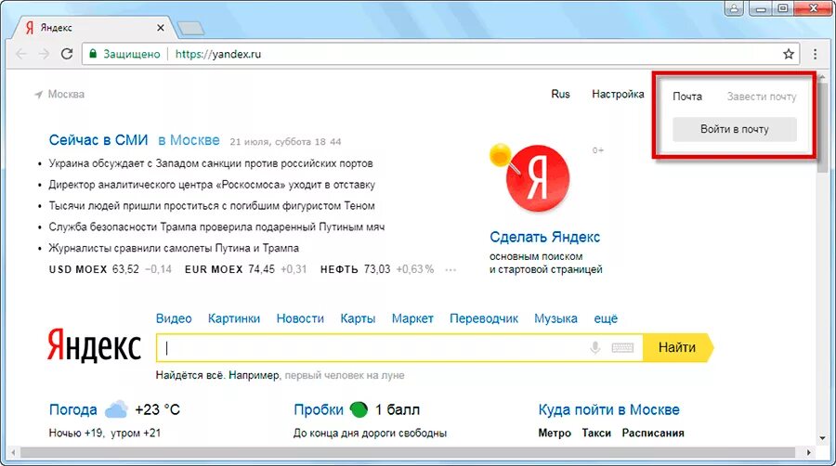Open the Музыка service tab
This screenshot has height=466, width=836.
point(555,318)
